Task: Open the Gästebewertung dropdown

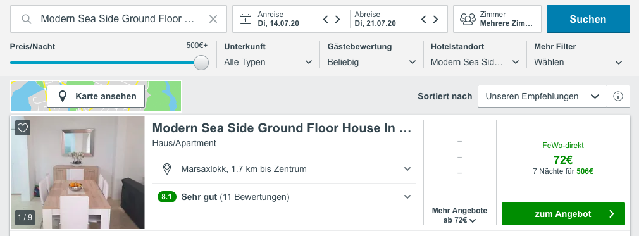Action: point(372,63)
